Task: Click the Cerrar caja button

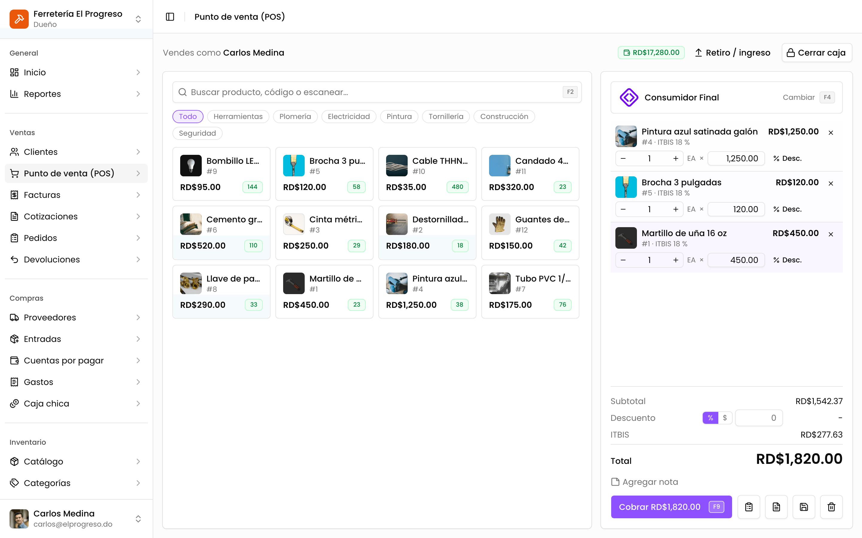Action: (x=817, y=53)
